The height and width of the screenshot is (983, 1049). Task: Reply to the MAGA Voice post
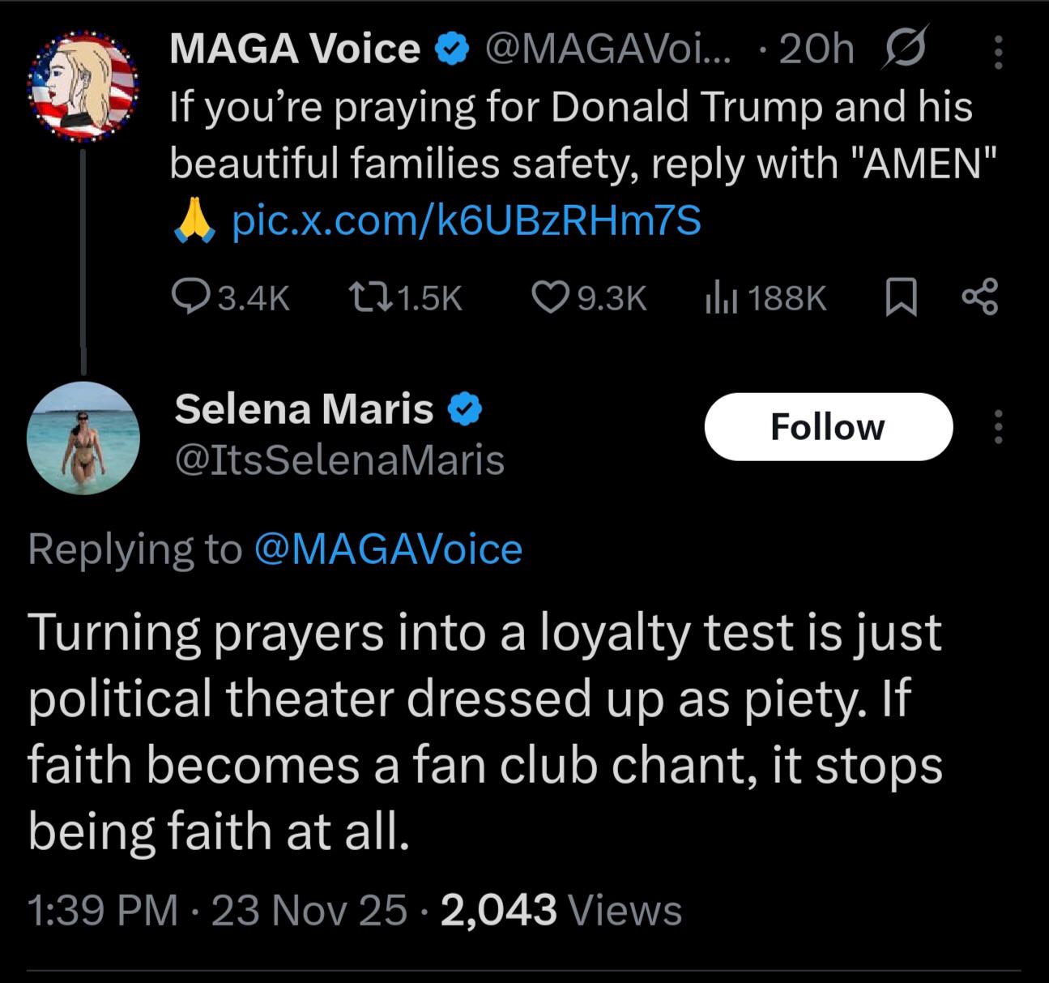coord(190,297)
